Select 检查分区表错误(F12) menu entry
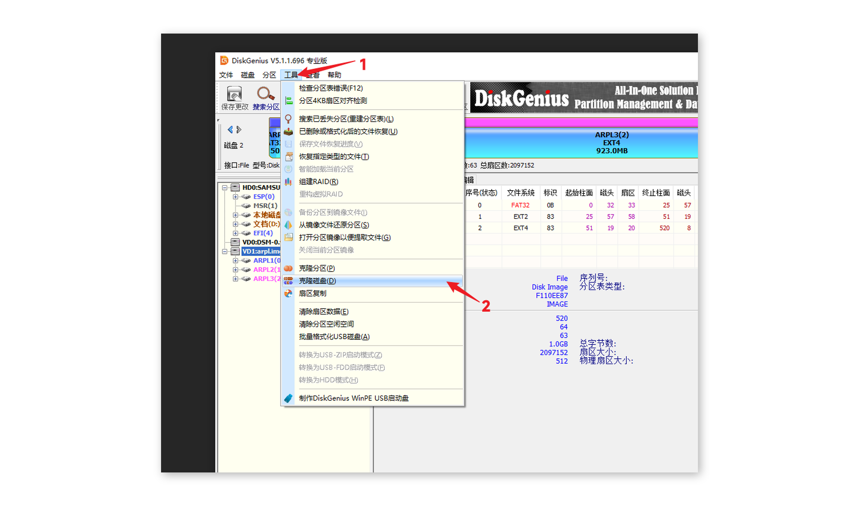Image resolution: width=859 pixels, height=506 pixels. tap(331, 88)
